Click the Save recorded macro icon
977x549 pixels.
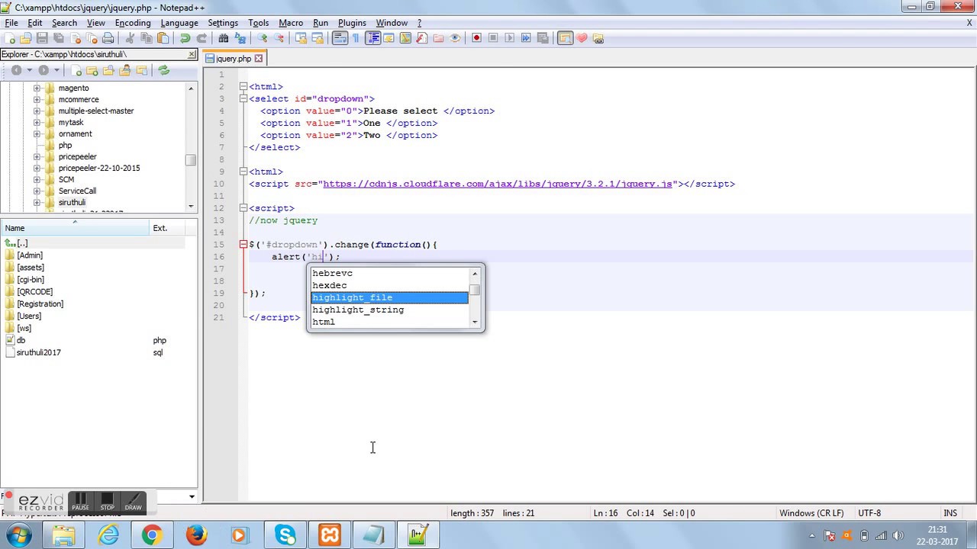[543, 38]
